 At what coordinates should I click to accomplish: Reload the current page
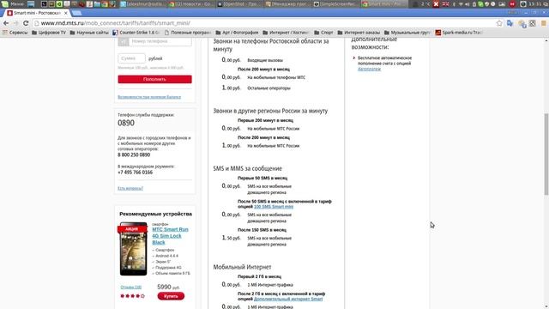pyautogui.click(x=26, y=23)
